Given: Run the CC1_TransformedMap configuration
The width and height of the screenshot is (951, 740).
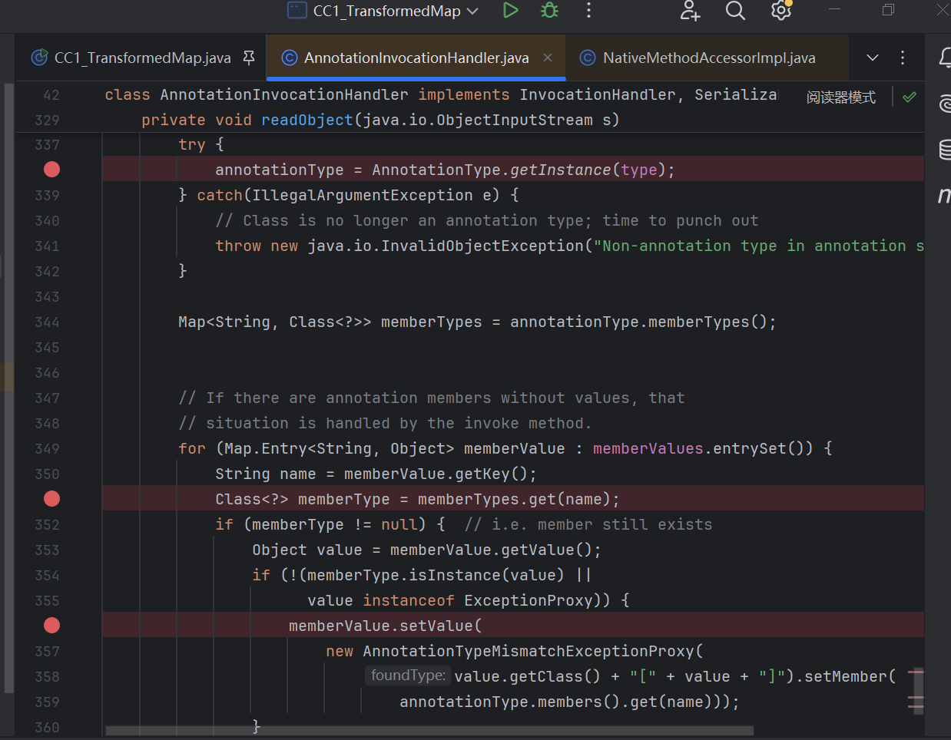Looking at the screenshot, I should pyautogui.click(x=510, y=11).
